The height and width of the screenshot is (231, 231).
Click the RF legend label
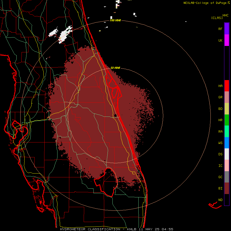pos(220,29)
